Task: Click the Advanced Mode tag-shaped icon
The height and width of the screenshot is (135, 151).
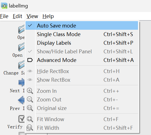Action: click(x=30, y=60)
